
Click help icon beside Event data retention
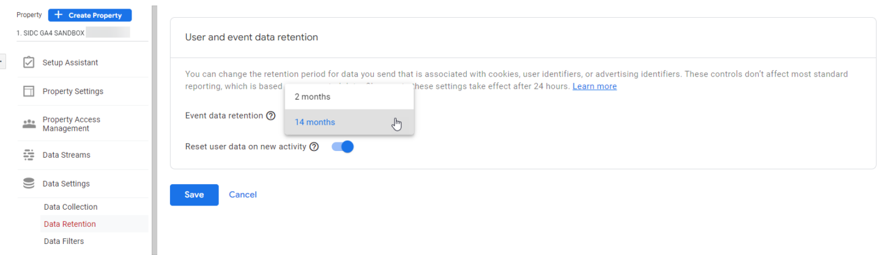[270, 116]
